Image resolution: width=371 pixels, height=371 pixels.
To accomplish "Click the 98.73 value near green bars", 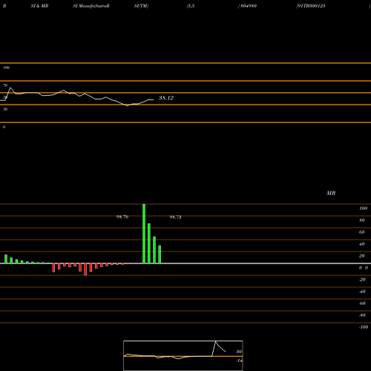I will point(175,217).
